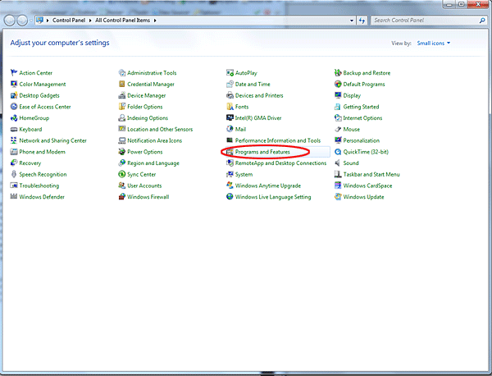The image size is (492, 376).
Task: Expand the arrow before Control Panel breadcrumb
Action: coord(48,21)
